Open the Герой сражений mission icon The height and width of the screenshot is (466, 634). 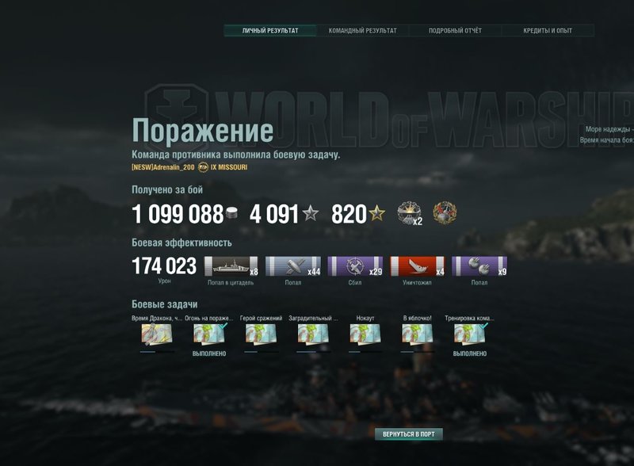coord(261,334)
